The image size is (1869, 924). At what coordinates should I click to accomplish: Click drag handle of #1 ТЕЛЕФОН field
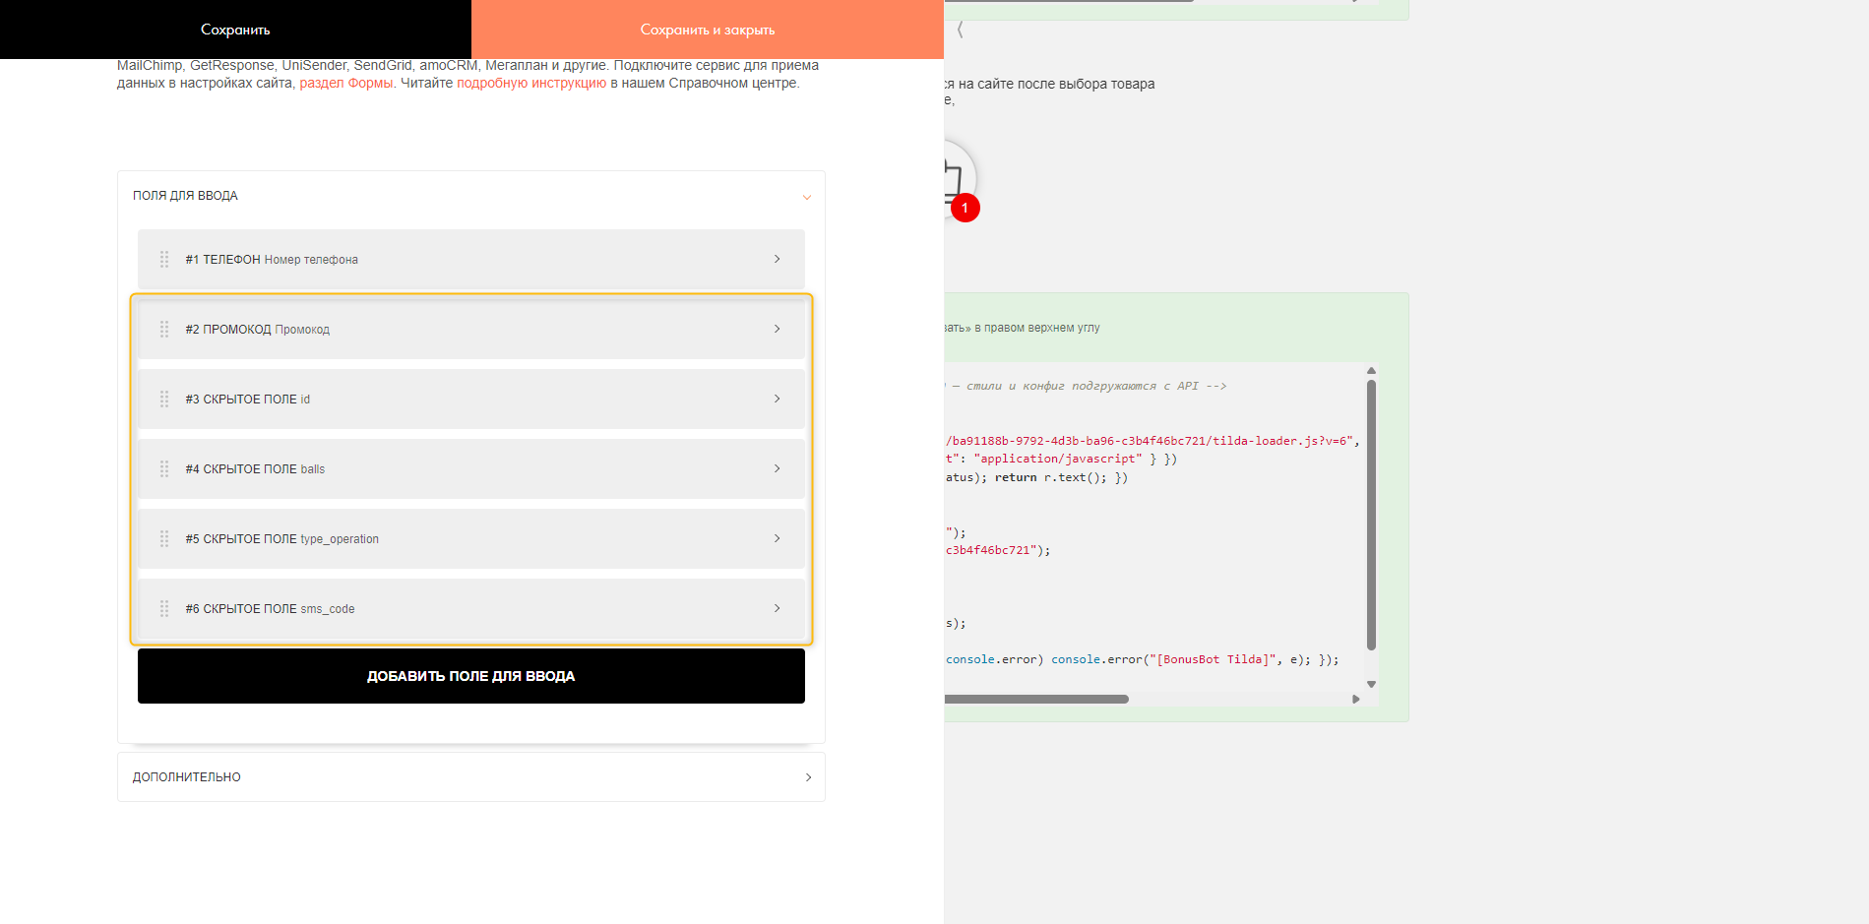(164, 260)
